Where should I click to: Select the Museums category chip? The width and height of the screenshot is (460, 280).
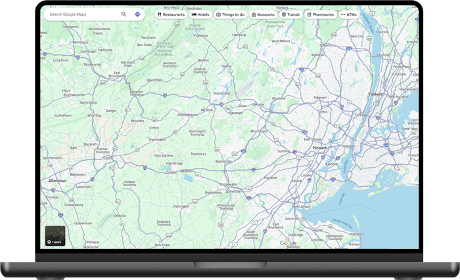click(x=263, y=14)
